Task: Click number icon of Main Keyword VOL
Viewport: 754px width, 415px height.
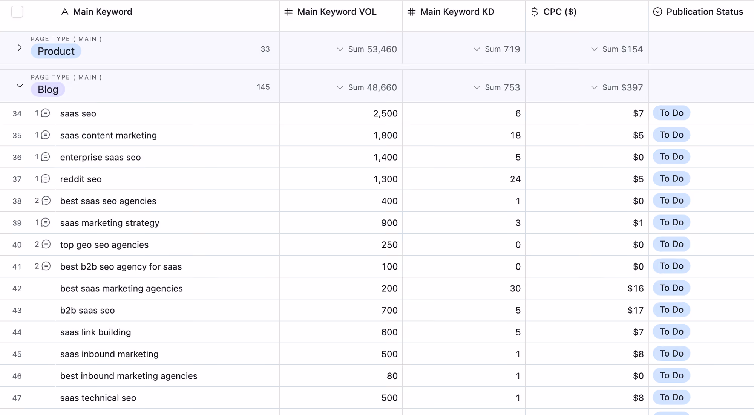Action: [x=288, y=12]
